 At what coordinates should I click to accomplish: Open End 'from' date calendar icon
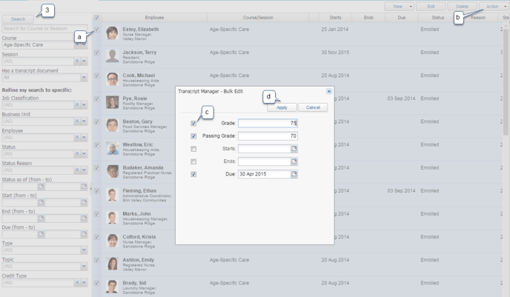pyautogui.click(x=41, y=218)
